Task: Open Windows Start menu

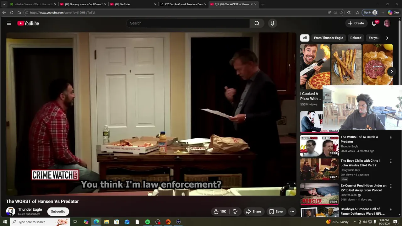Action: pos(5,222)
